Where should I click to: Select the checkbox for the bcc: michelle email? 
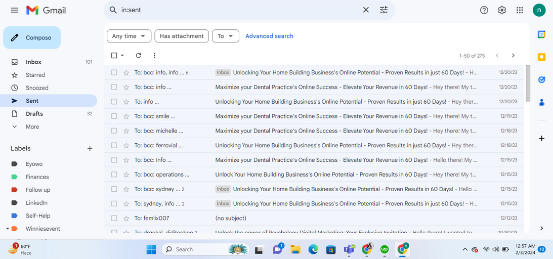114,131
